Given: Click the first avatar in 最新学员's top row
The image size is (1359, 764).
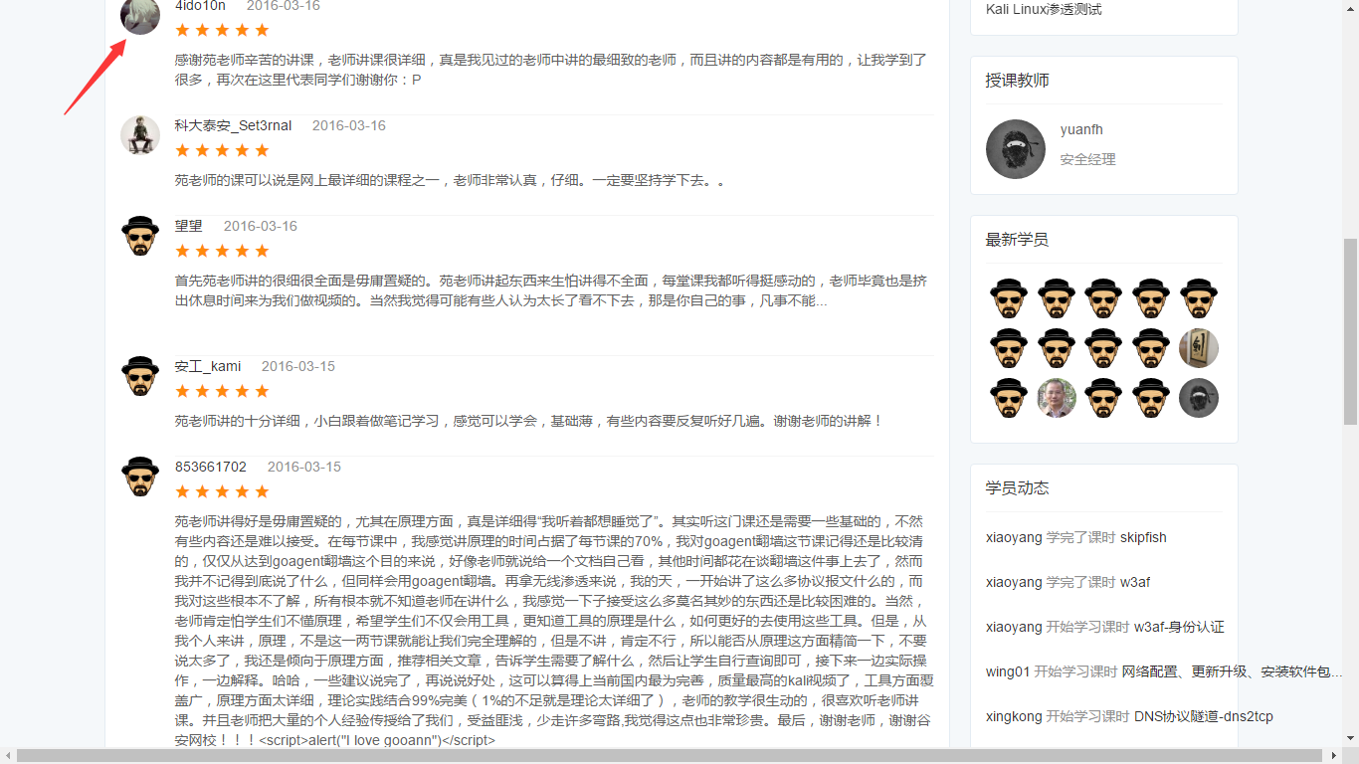Looking at the screenshot, I should (x=1009, y=298).
